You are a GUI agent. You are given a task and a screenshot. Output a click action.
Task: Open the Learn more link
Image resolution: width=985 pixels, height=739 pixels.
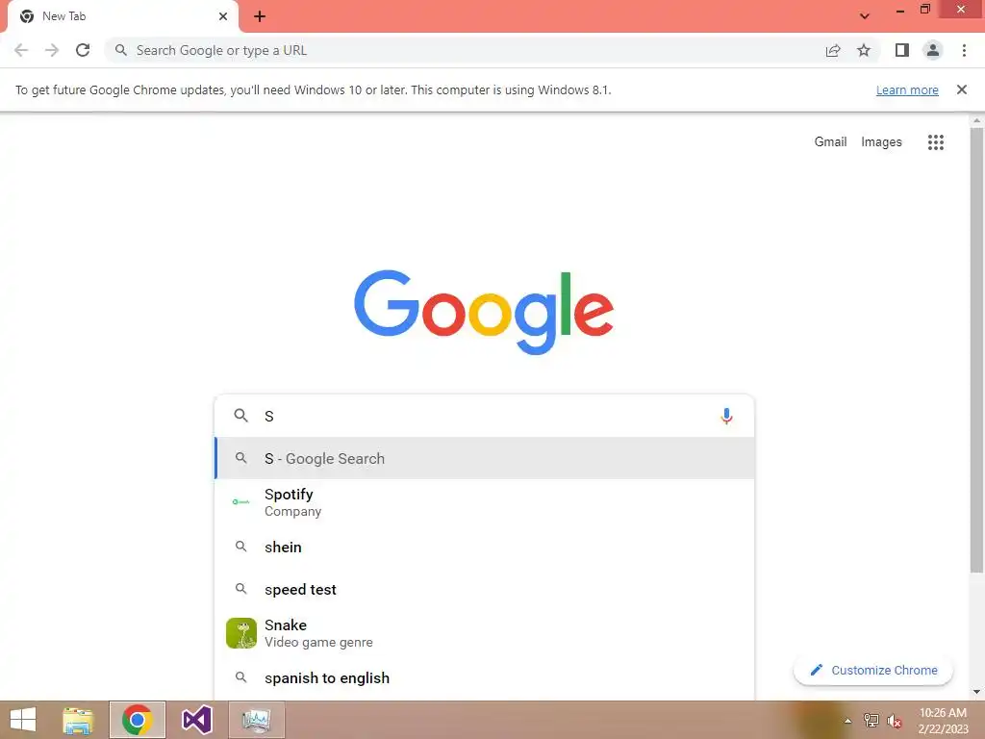coord(907,89)
